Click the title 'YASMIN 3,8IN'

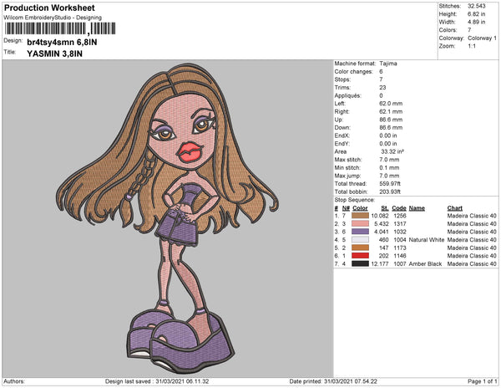coord(54,54)
